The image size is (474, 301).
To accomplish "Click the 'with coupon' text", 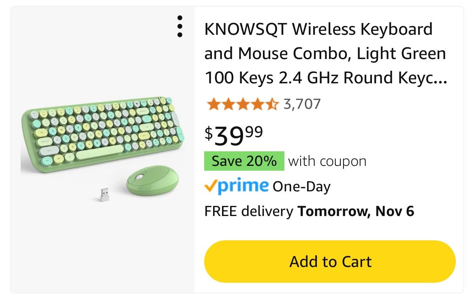I will (327, 161).
